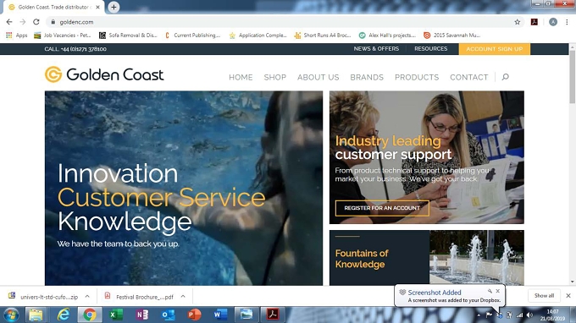This screenshot has width=576, height=323.
Task: Click the site search magnifier icon
Action: pos(505,77)
